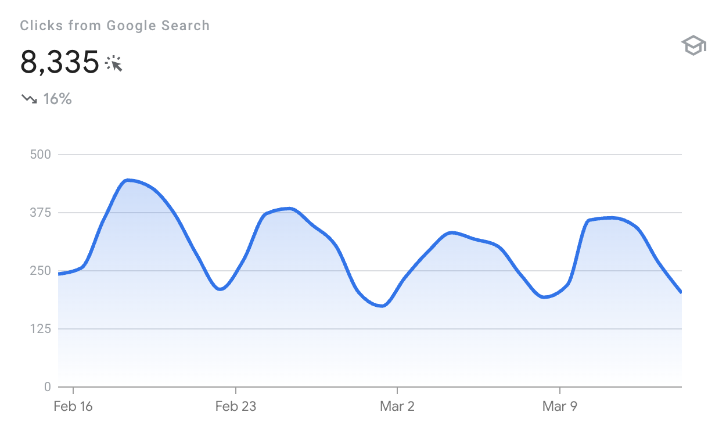Click the 250 y-axis label
The width and height of the screenshot is (726, 437).
[x=40, y=271]
